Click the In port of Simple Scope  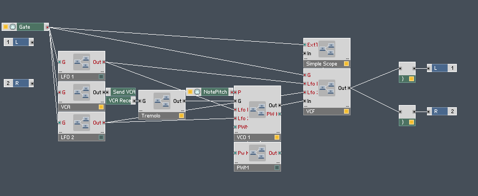tap(305, 53)
